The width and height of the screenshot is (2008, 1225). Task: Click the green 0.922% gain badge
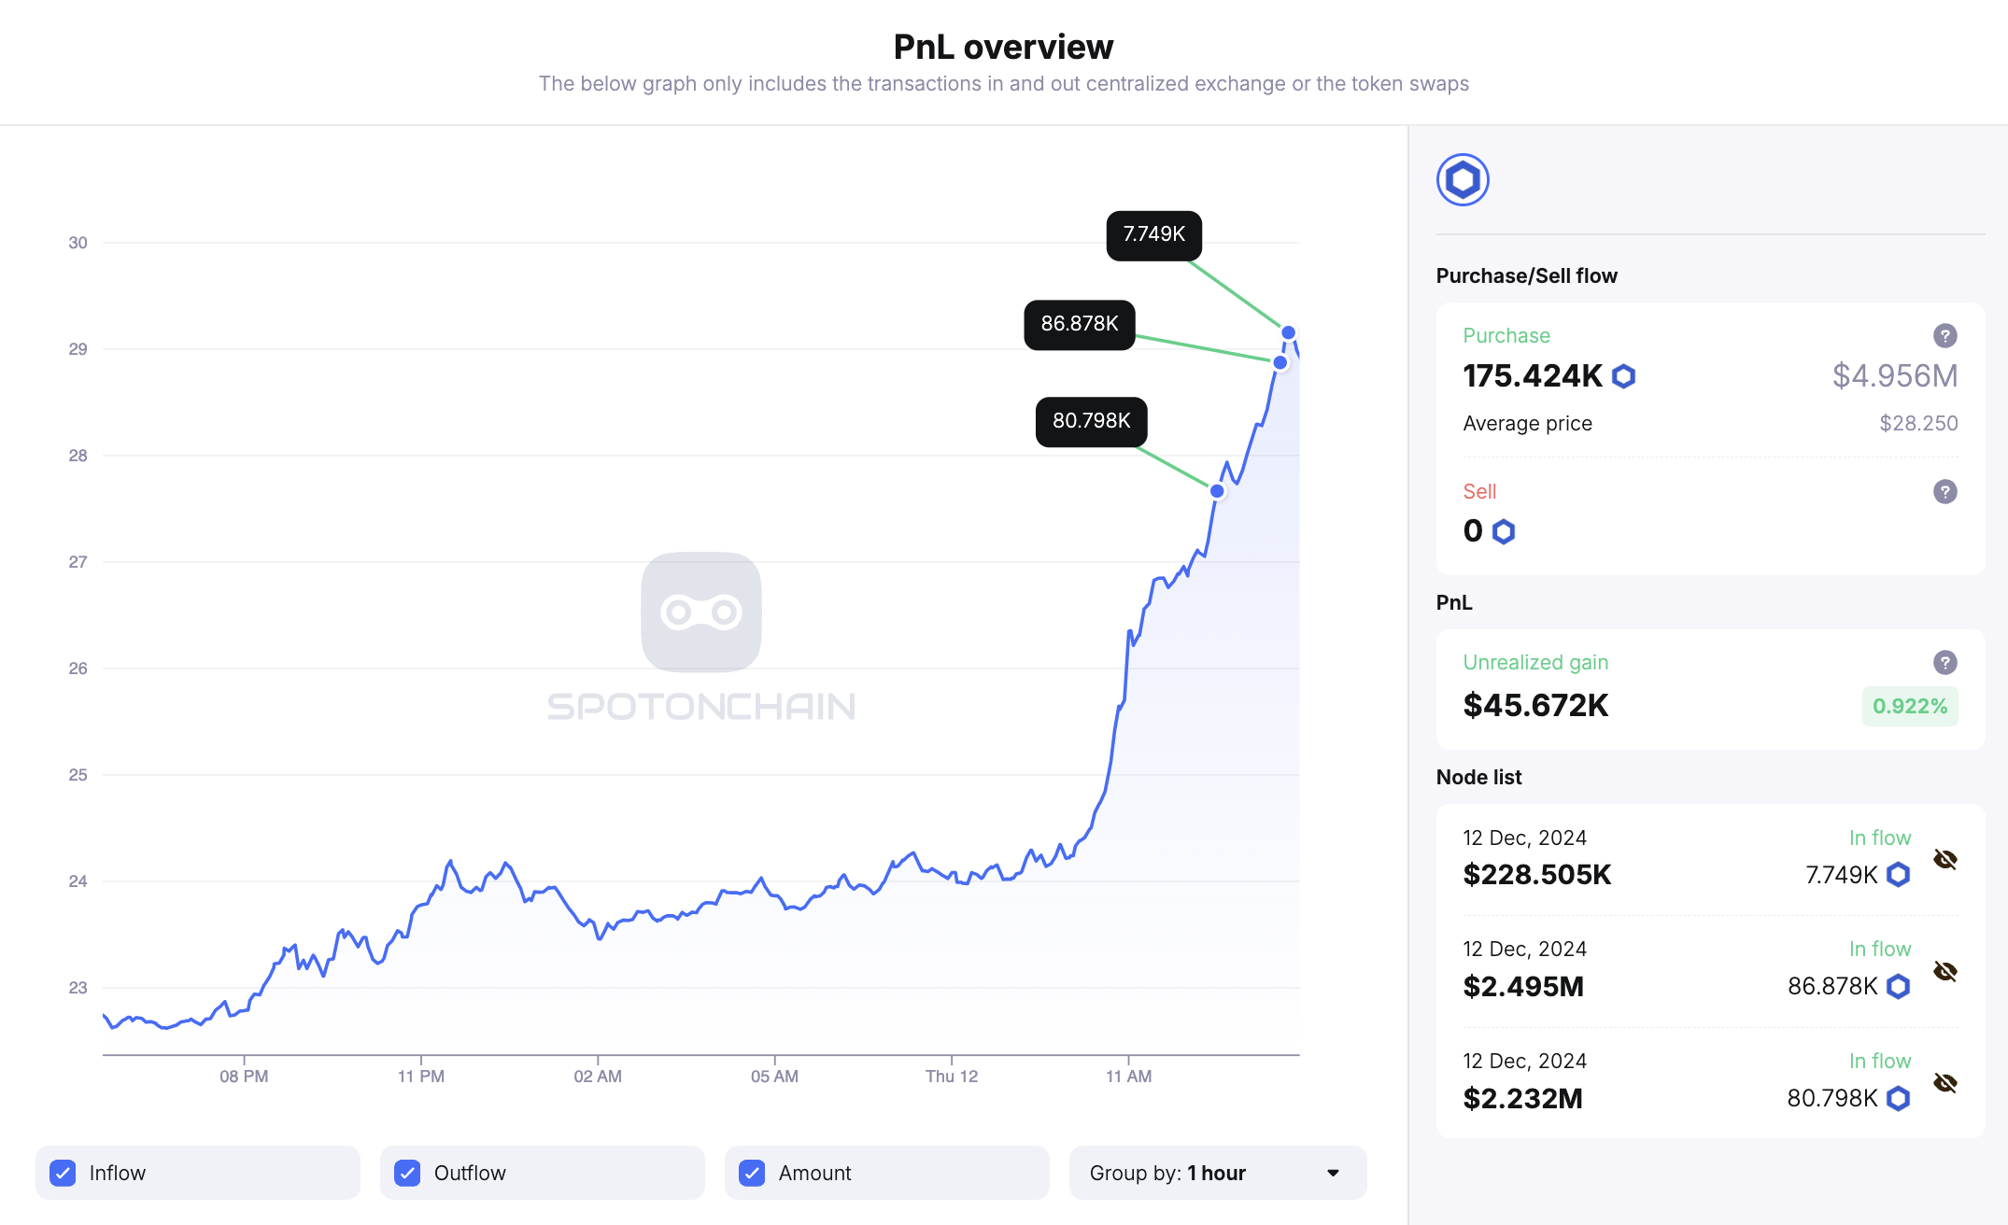point(1909,707)
